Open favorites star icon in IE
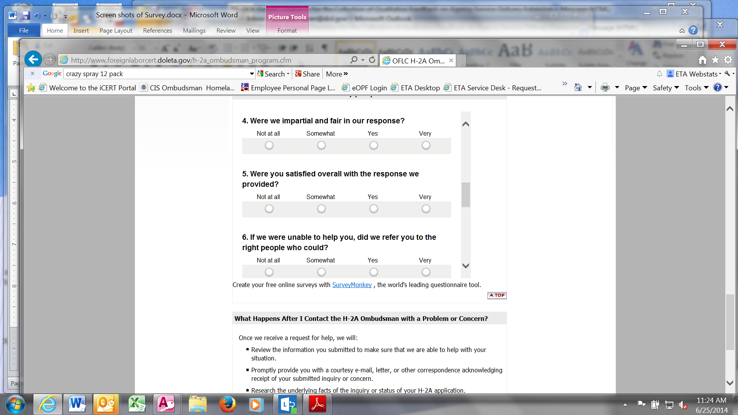 point(715,60)
